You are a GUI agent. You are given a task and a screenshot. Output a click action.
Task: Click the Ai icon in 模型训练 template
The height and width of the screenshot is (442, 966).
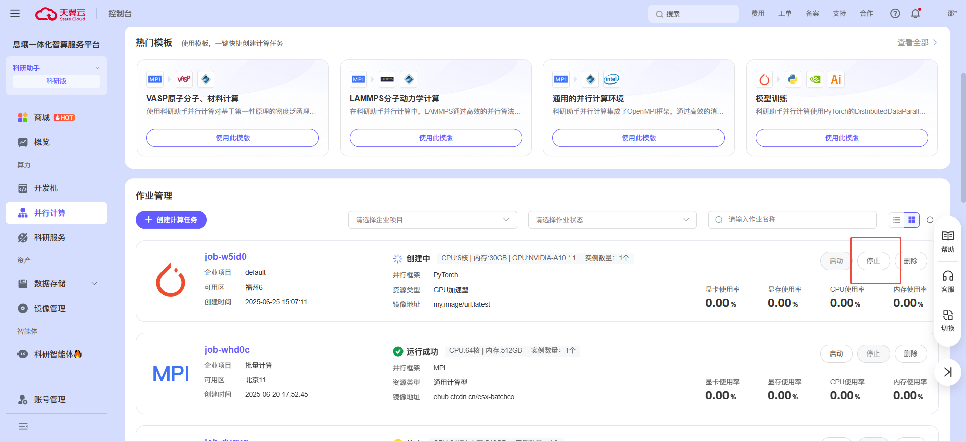(836, 79)
